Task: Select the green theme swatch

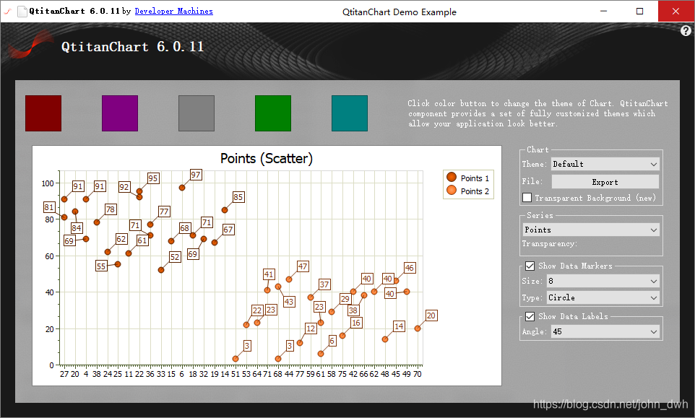Action: pyautogui.click(x=272, y=113)
